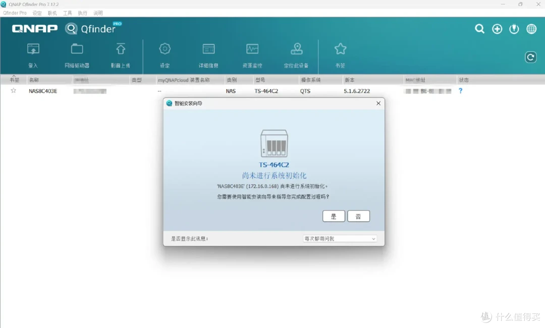
Task: Open the 联机 menu
Action: [52, 13]
